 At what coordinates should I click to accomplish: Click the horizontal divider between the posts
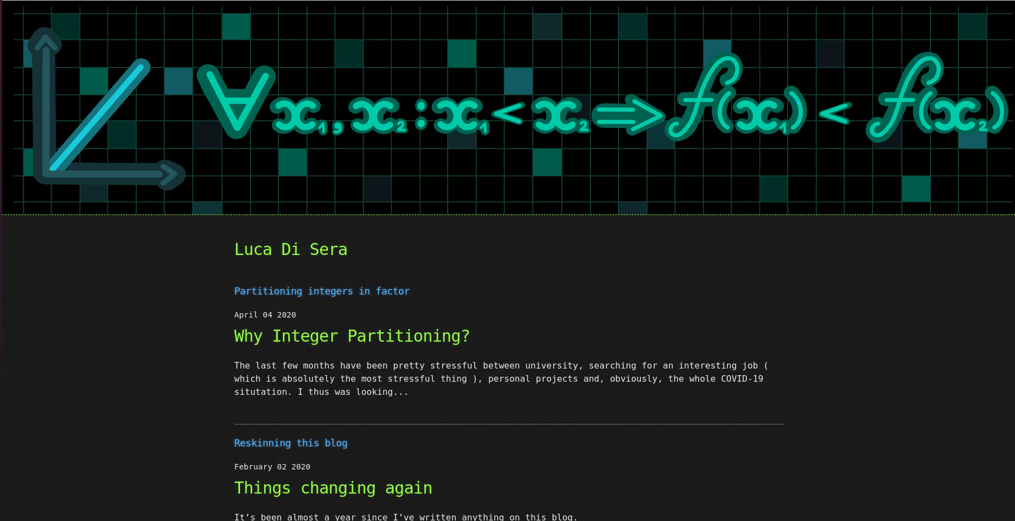[x=509, y=424]
